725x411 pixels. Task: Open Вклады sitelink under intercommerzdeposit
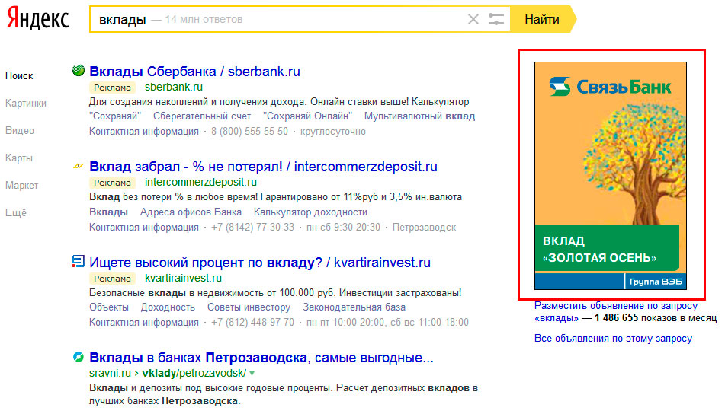[109, 212]
